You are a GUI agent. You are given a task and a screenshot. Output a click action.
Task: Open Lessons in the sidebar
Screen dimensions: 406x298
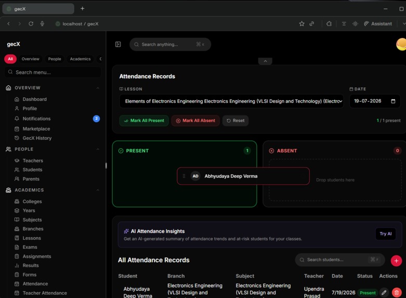click(32, 238)
